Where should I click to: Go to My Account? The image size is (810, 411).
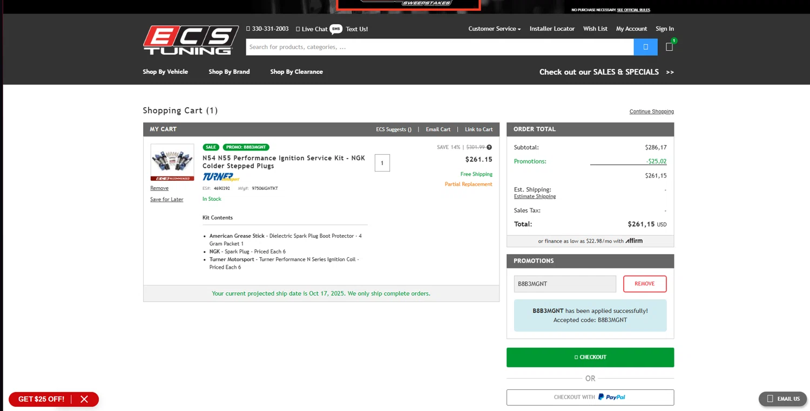(631, 29)
